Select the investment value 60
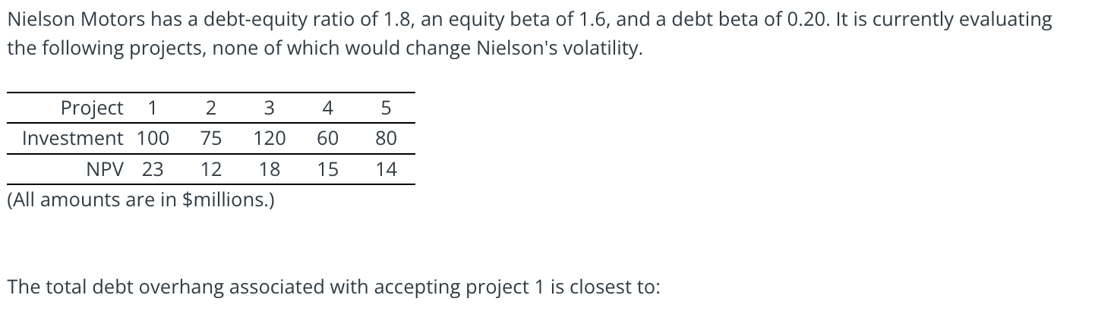 coord(327,139)
